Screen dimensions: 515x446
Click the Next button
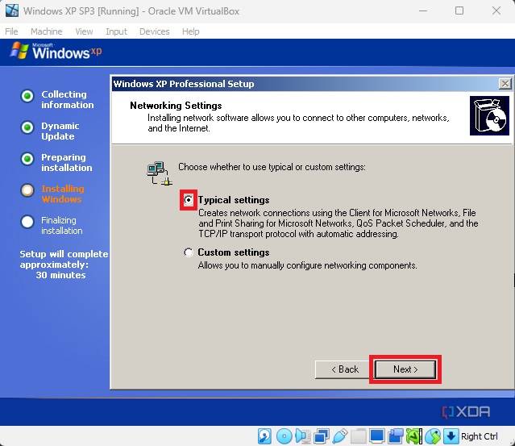click(x=405, y=369)
